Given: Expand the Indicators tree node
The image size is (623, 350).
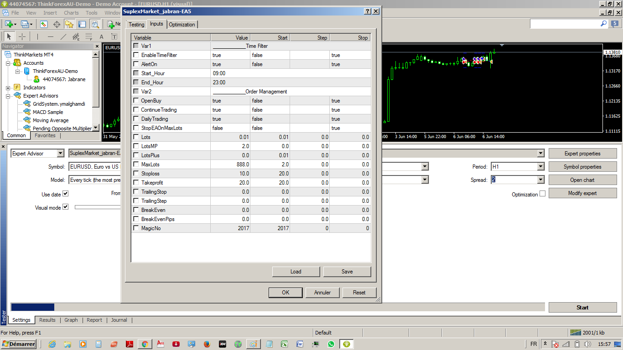Looking at the screenshot, I should pos(8,87).
